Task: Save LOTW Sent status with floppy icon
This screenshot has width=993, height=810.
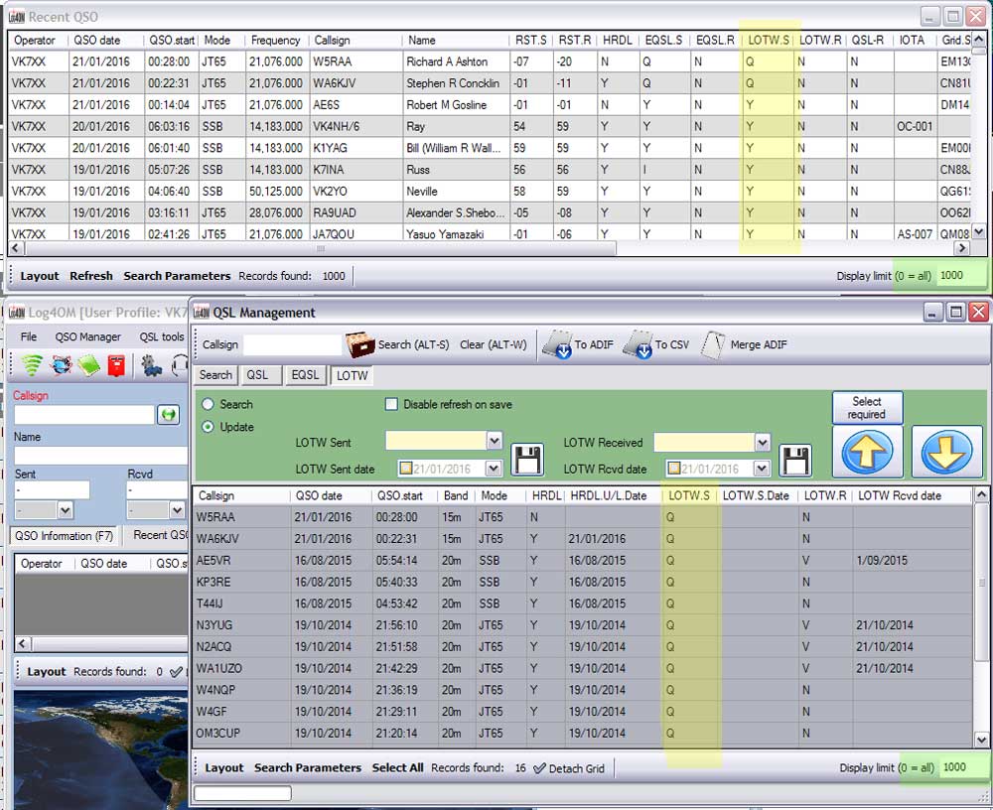Action: (x=527, y=460)
